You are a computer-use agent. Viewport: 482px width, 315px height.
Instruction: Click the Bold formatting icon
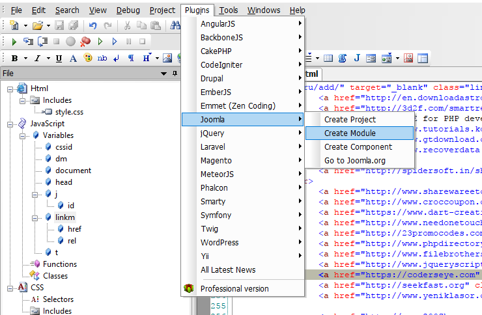click(x=14, y=58)
